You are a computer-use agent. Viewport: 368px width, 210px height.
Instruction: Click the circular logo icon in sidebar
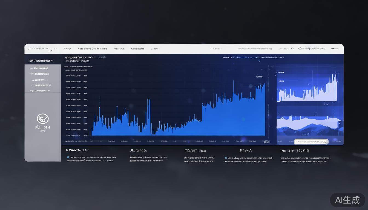(x=43, y=119)
